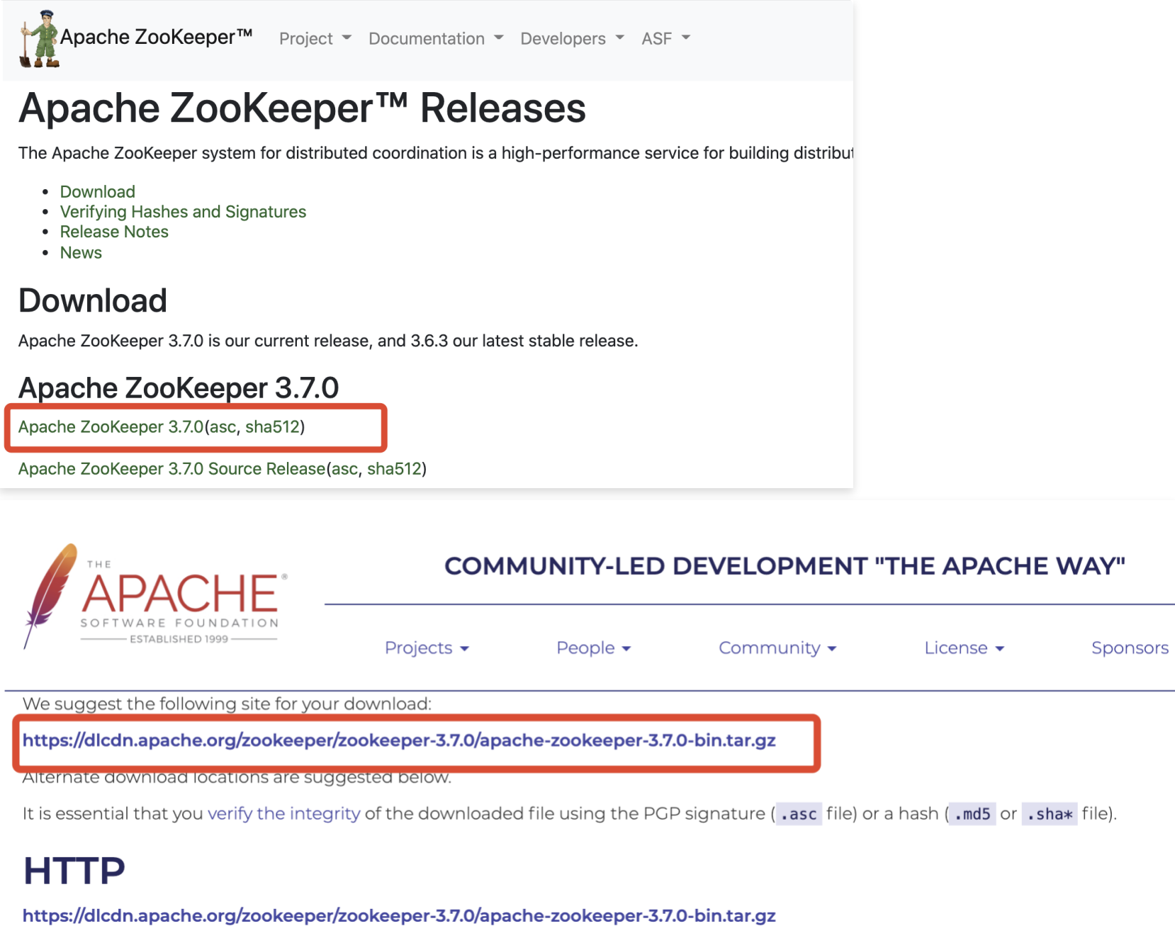
Task: Click the '.sha*' code label
Action: tap(1050, 814)
